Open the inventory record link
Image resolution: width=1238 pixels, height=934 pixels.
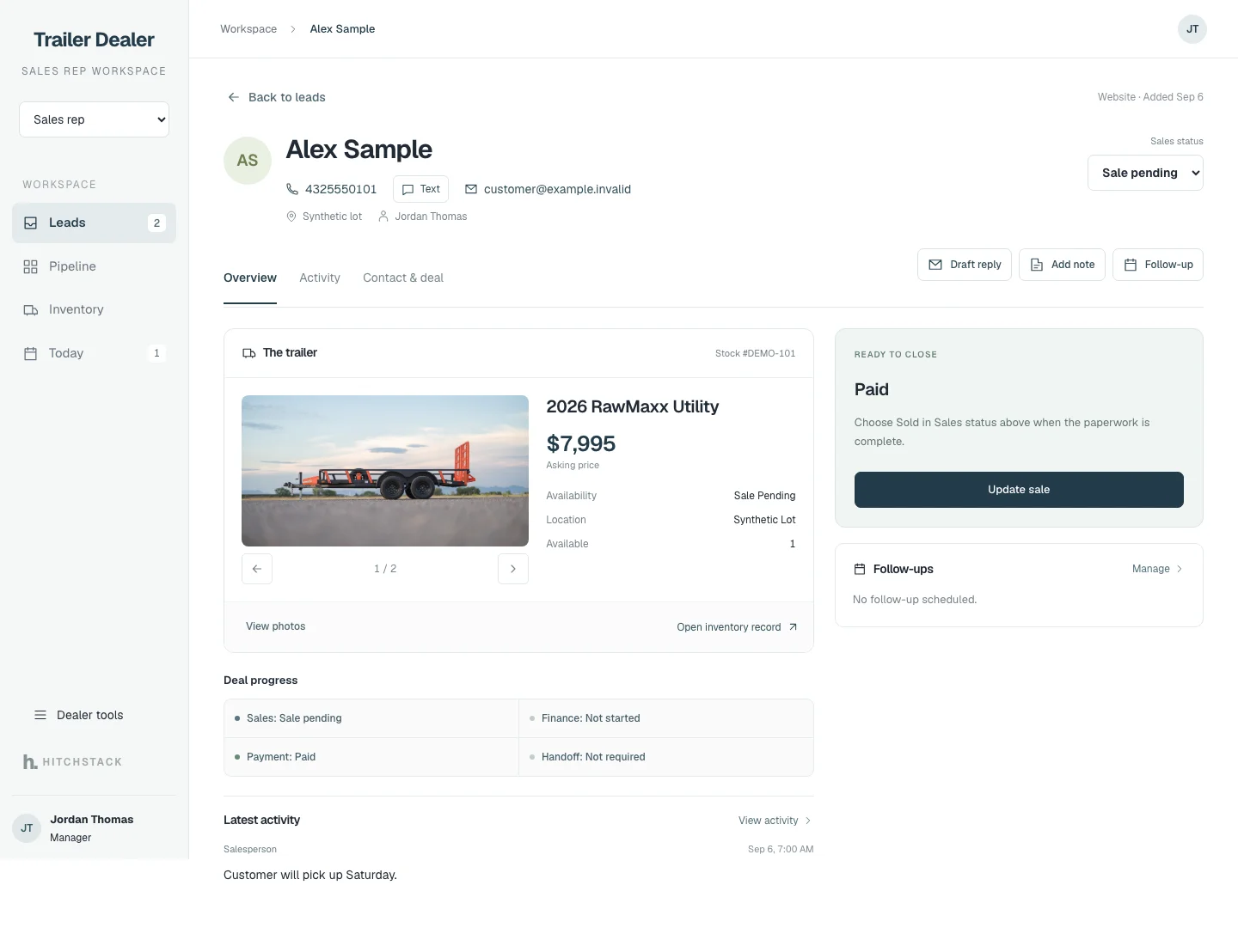[737, 627]
